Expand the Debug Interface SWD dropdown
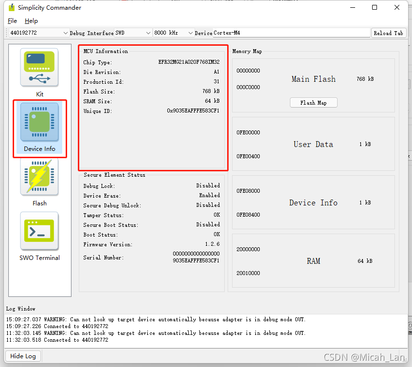Screen dimensions: 412x367 [133, 33]
